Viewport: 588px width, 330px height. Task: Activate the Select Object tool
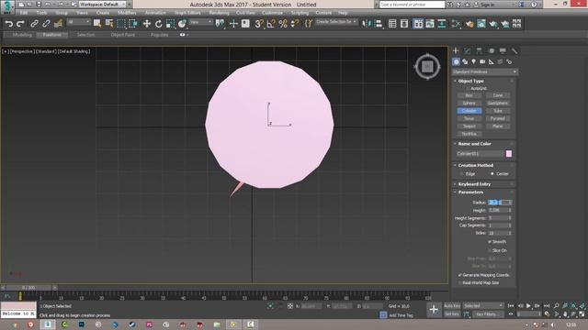click(x=97, y=24)
